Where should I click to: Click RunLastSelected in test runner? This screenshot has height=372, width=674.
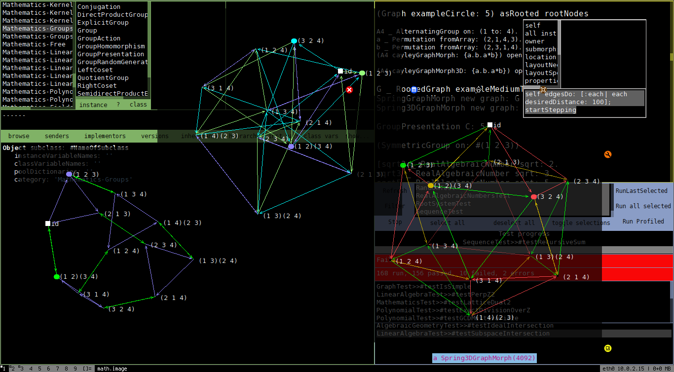tap(641, 191)
